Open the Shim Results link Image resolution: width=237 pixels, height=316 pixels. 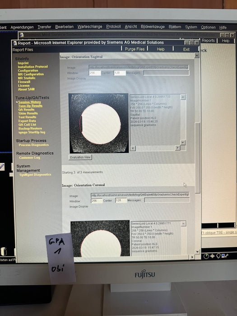pyautogui.click(x=28, y=113)
